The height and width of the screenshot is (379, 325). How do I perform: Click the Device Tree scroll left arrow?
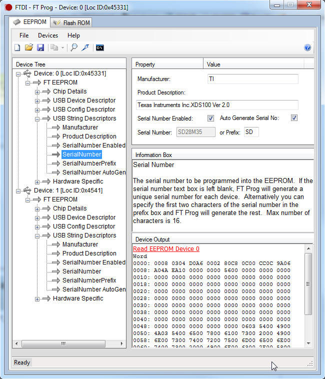tap(16, 343)
